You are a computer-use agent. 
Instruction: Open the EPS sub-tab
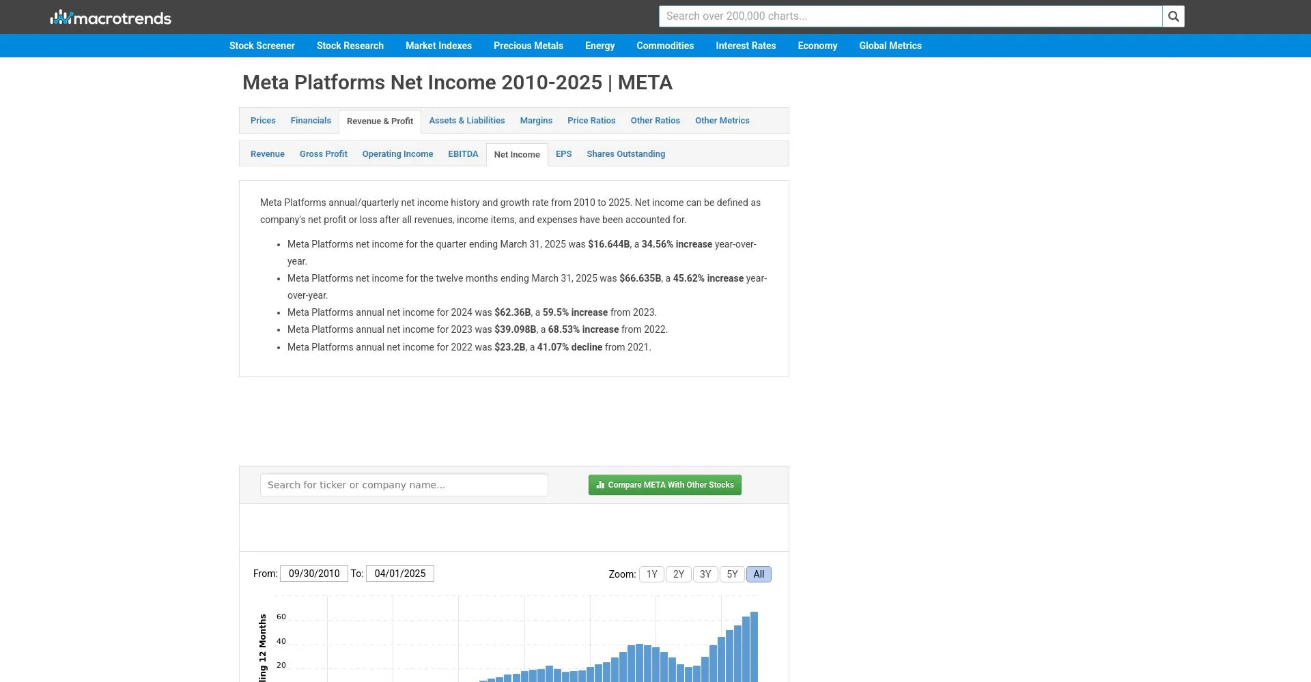tap(563, 154)
